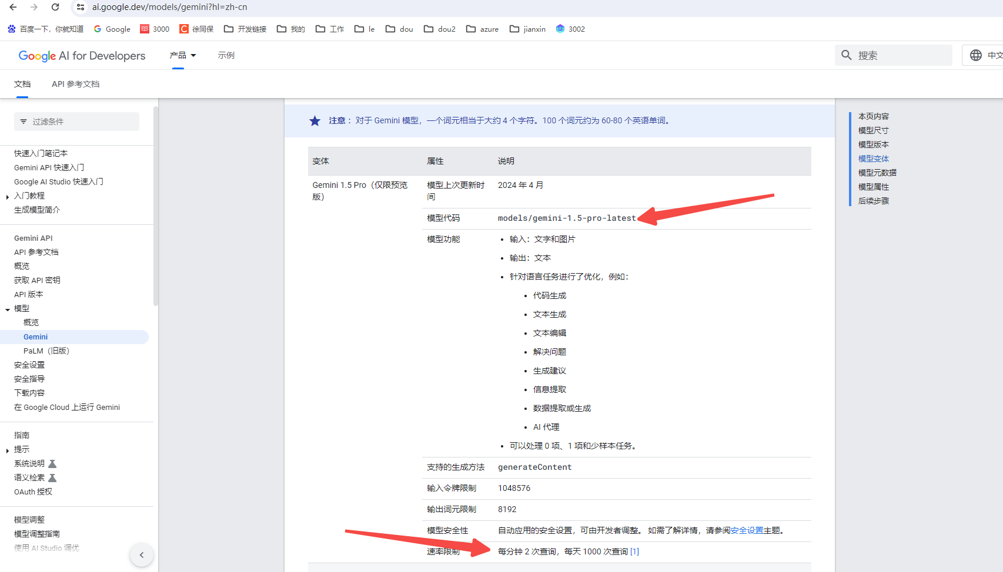Collapse the 模型 tree section

pyautogui.click(x=8, y=309)
